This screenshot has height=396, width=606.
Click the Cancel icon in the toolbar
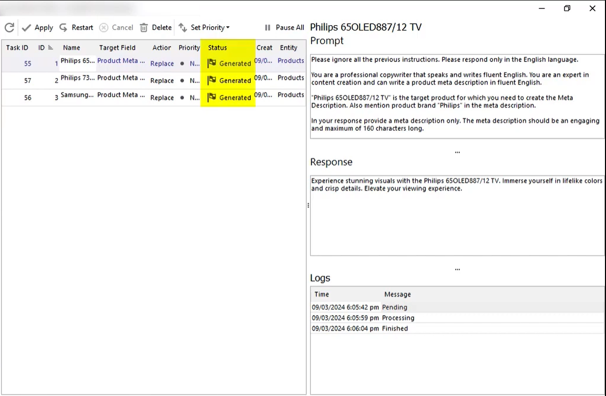[104, 27]
